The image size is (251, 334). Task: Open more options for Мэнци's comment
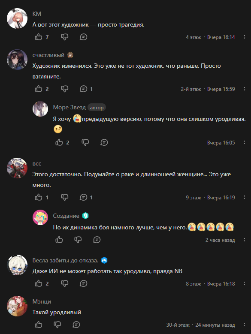(x=244, y=325)
